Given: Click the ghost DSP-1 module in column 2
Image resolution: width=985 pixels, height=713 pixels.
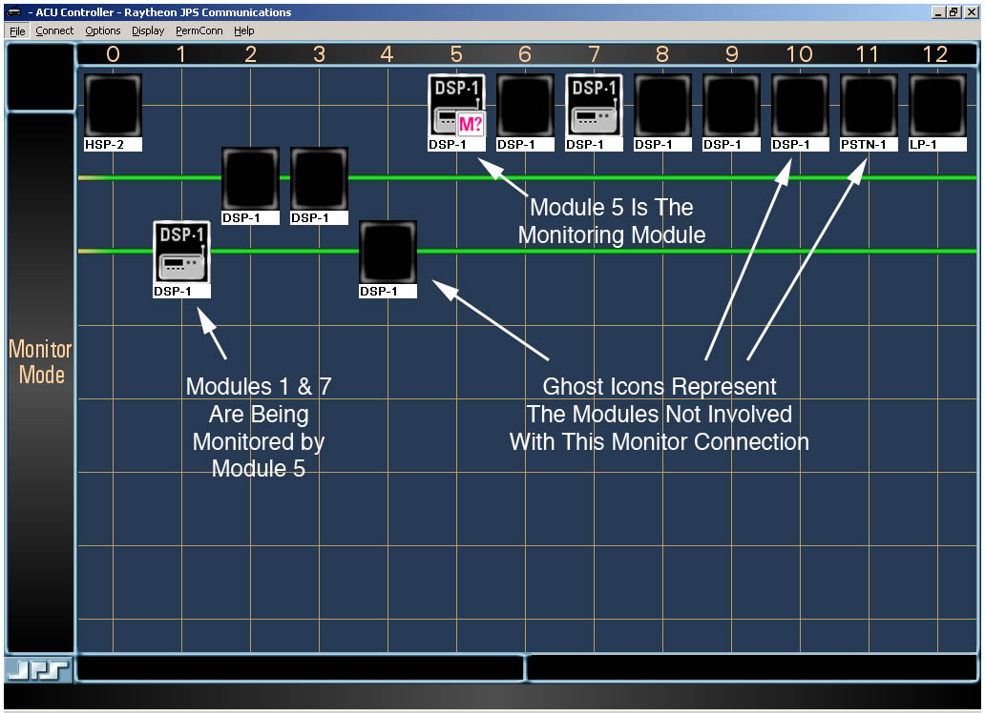Looking at the screenshot, I should pos(250,179).
